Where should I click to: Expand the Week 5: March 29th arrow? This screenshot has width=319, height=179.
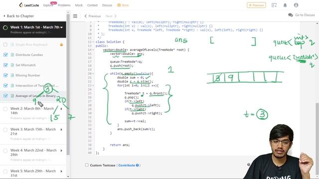pyautogui.click(x=61, y=171)
